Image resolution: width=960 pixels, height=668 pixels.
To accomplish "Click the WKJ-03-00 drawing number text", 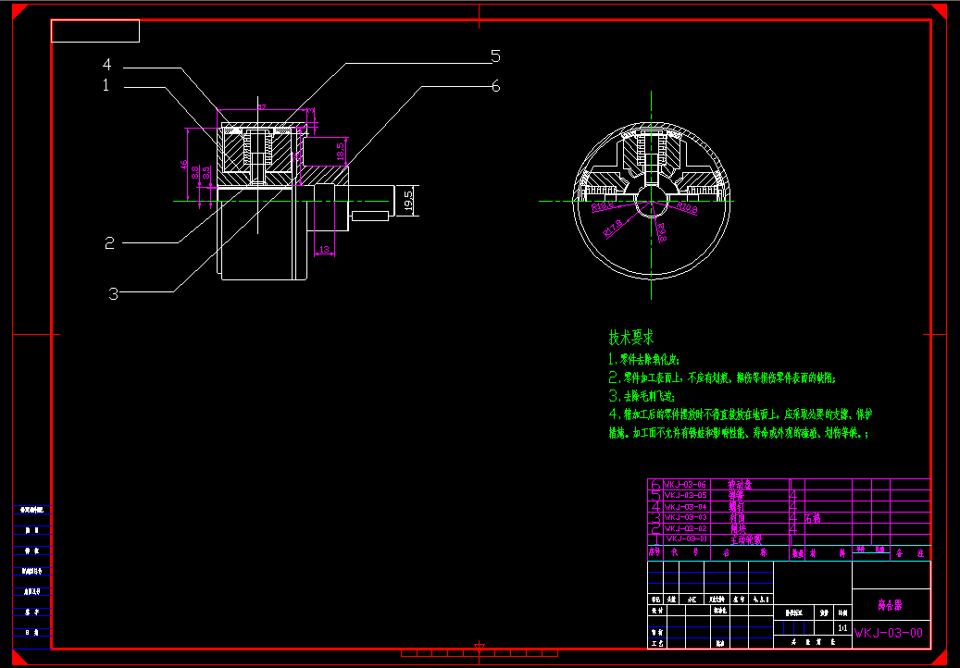I will tap(888, 633).
